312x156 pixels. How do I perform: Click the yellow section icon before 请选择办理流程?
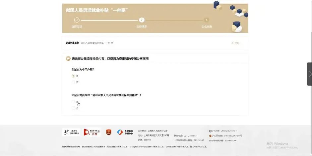tap(68, 58)
